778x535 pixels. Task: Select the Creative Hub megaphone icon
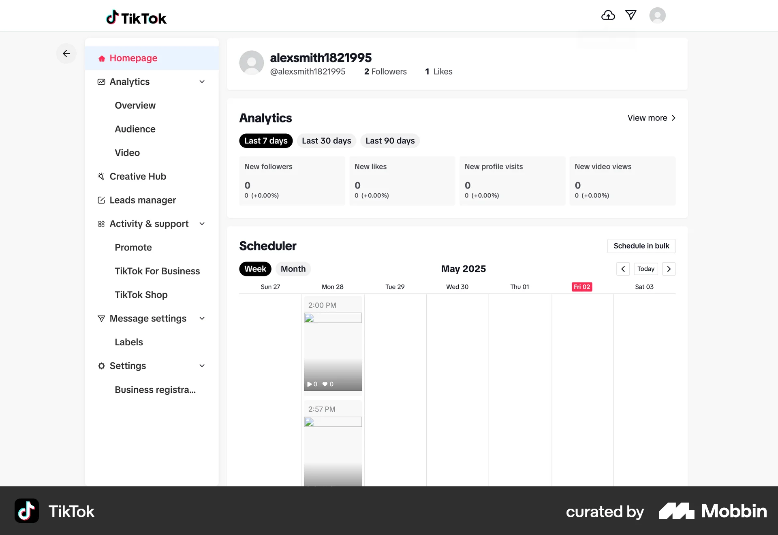[x=101, y=176]
